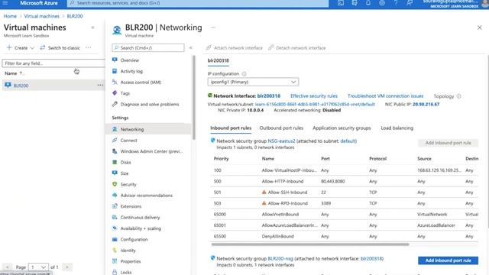The image size is (489, 275).
Task: Open the Azure portal hamburger menu
Action: click(x=5, y=3)
